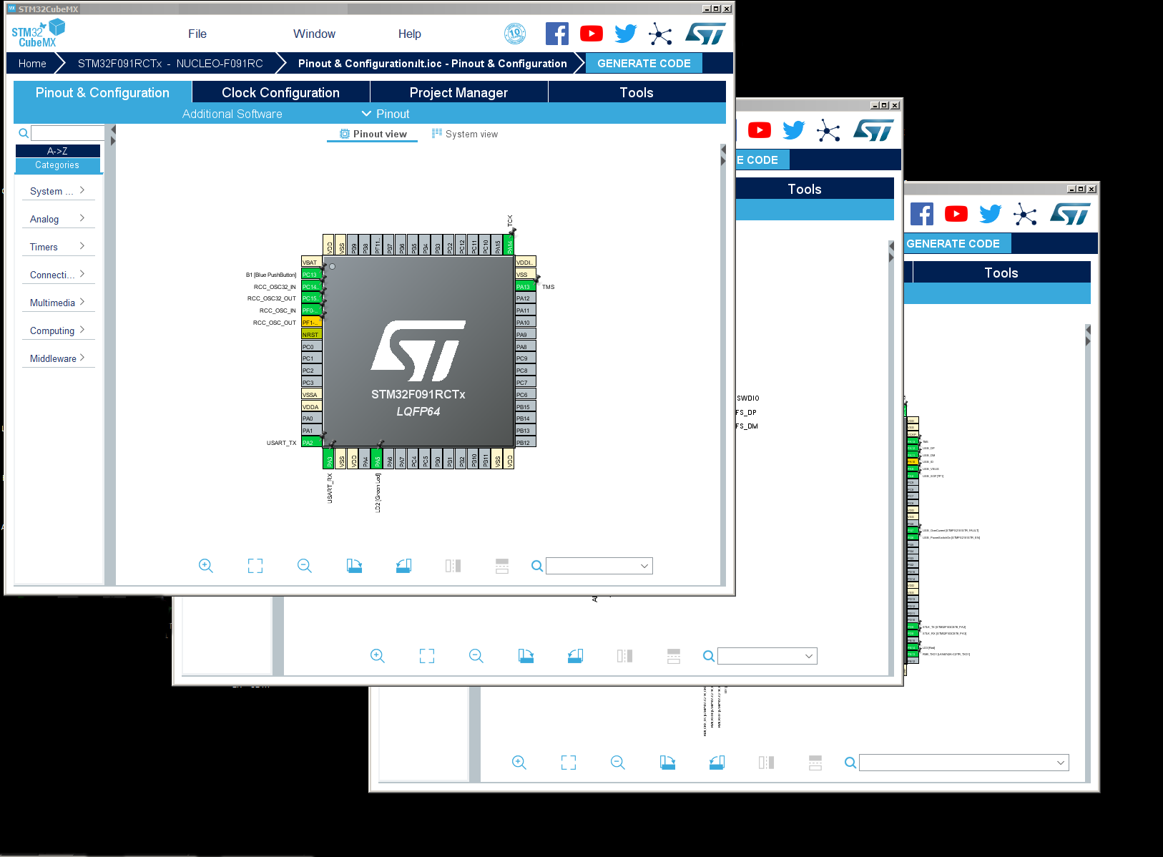Click the YouTube icon in the rear right window
Screen dimensions: 1163x857
point(956,214)
